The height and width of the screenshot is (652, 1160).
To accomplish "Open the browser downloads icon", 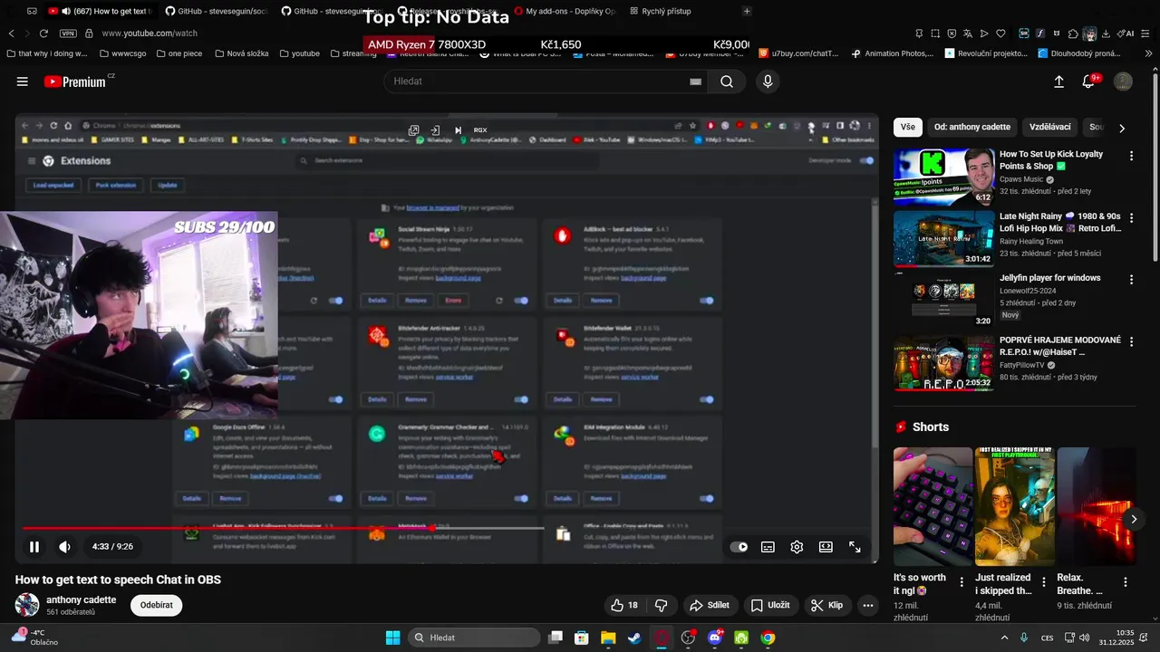I will coord(1106,34).
